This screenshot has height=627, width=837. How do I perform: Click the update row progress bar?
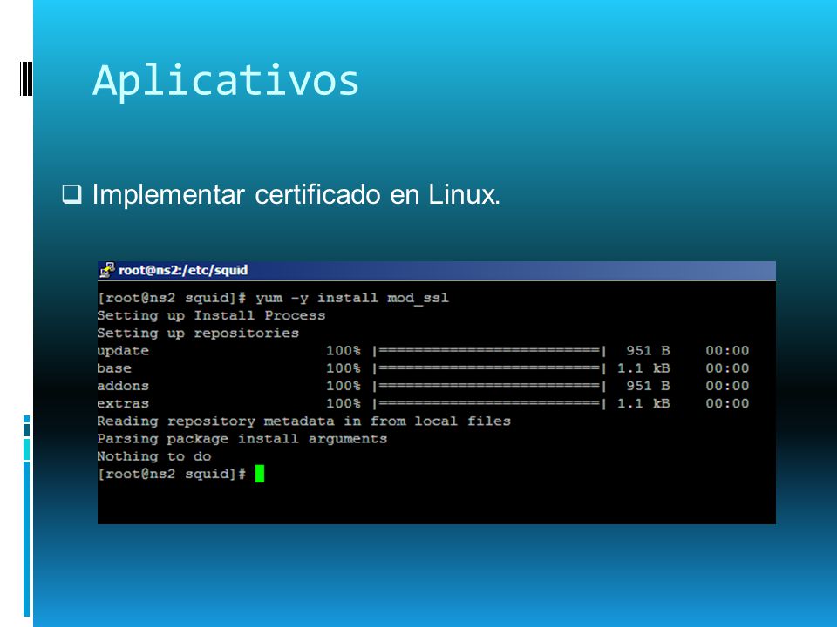point(489,351)
